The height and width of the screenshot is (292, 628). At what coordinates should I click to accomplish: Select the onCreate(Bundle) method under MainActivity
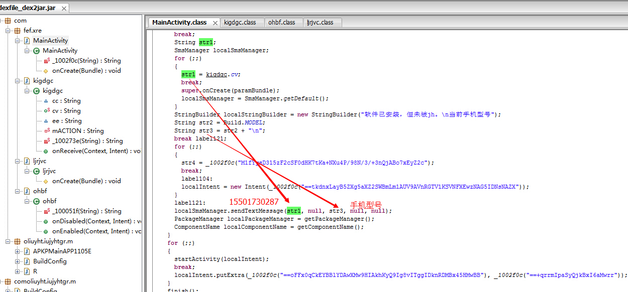pos(86,71)
